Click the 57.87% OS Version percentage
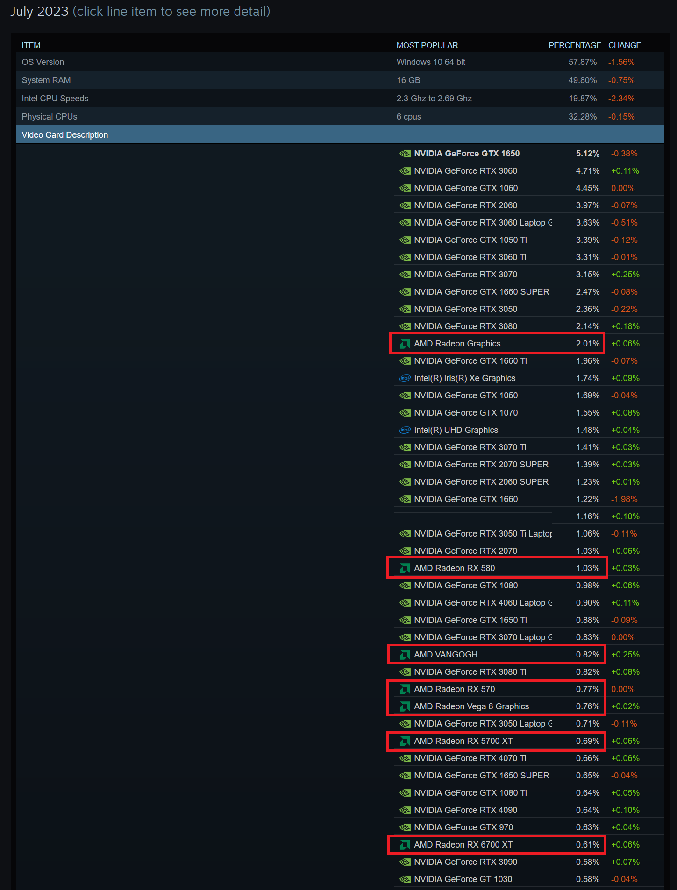Screen dimensions: 677x890 583,62
